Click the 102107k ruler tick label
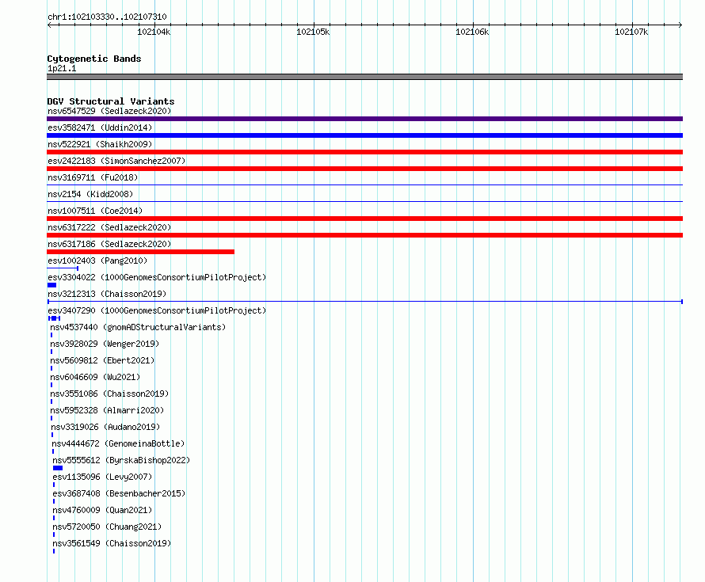The width and height of the screenshot is (705, 582). [x=631, y=32]
